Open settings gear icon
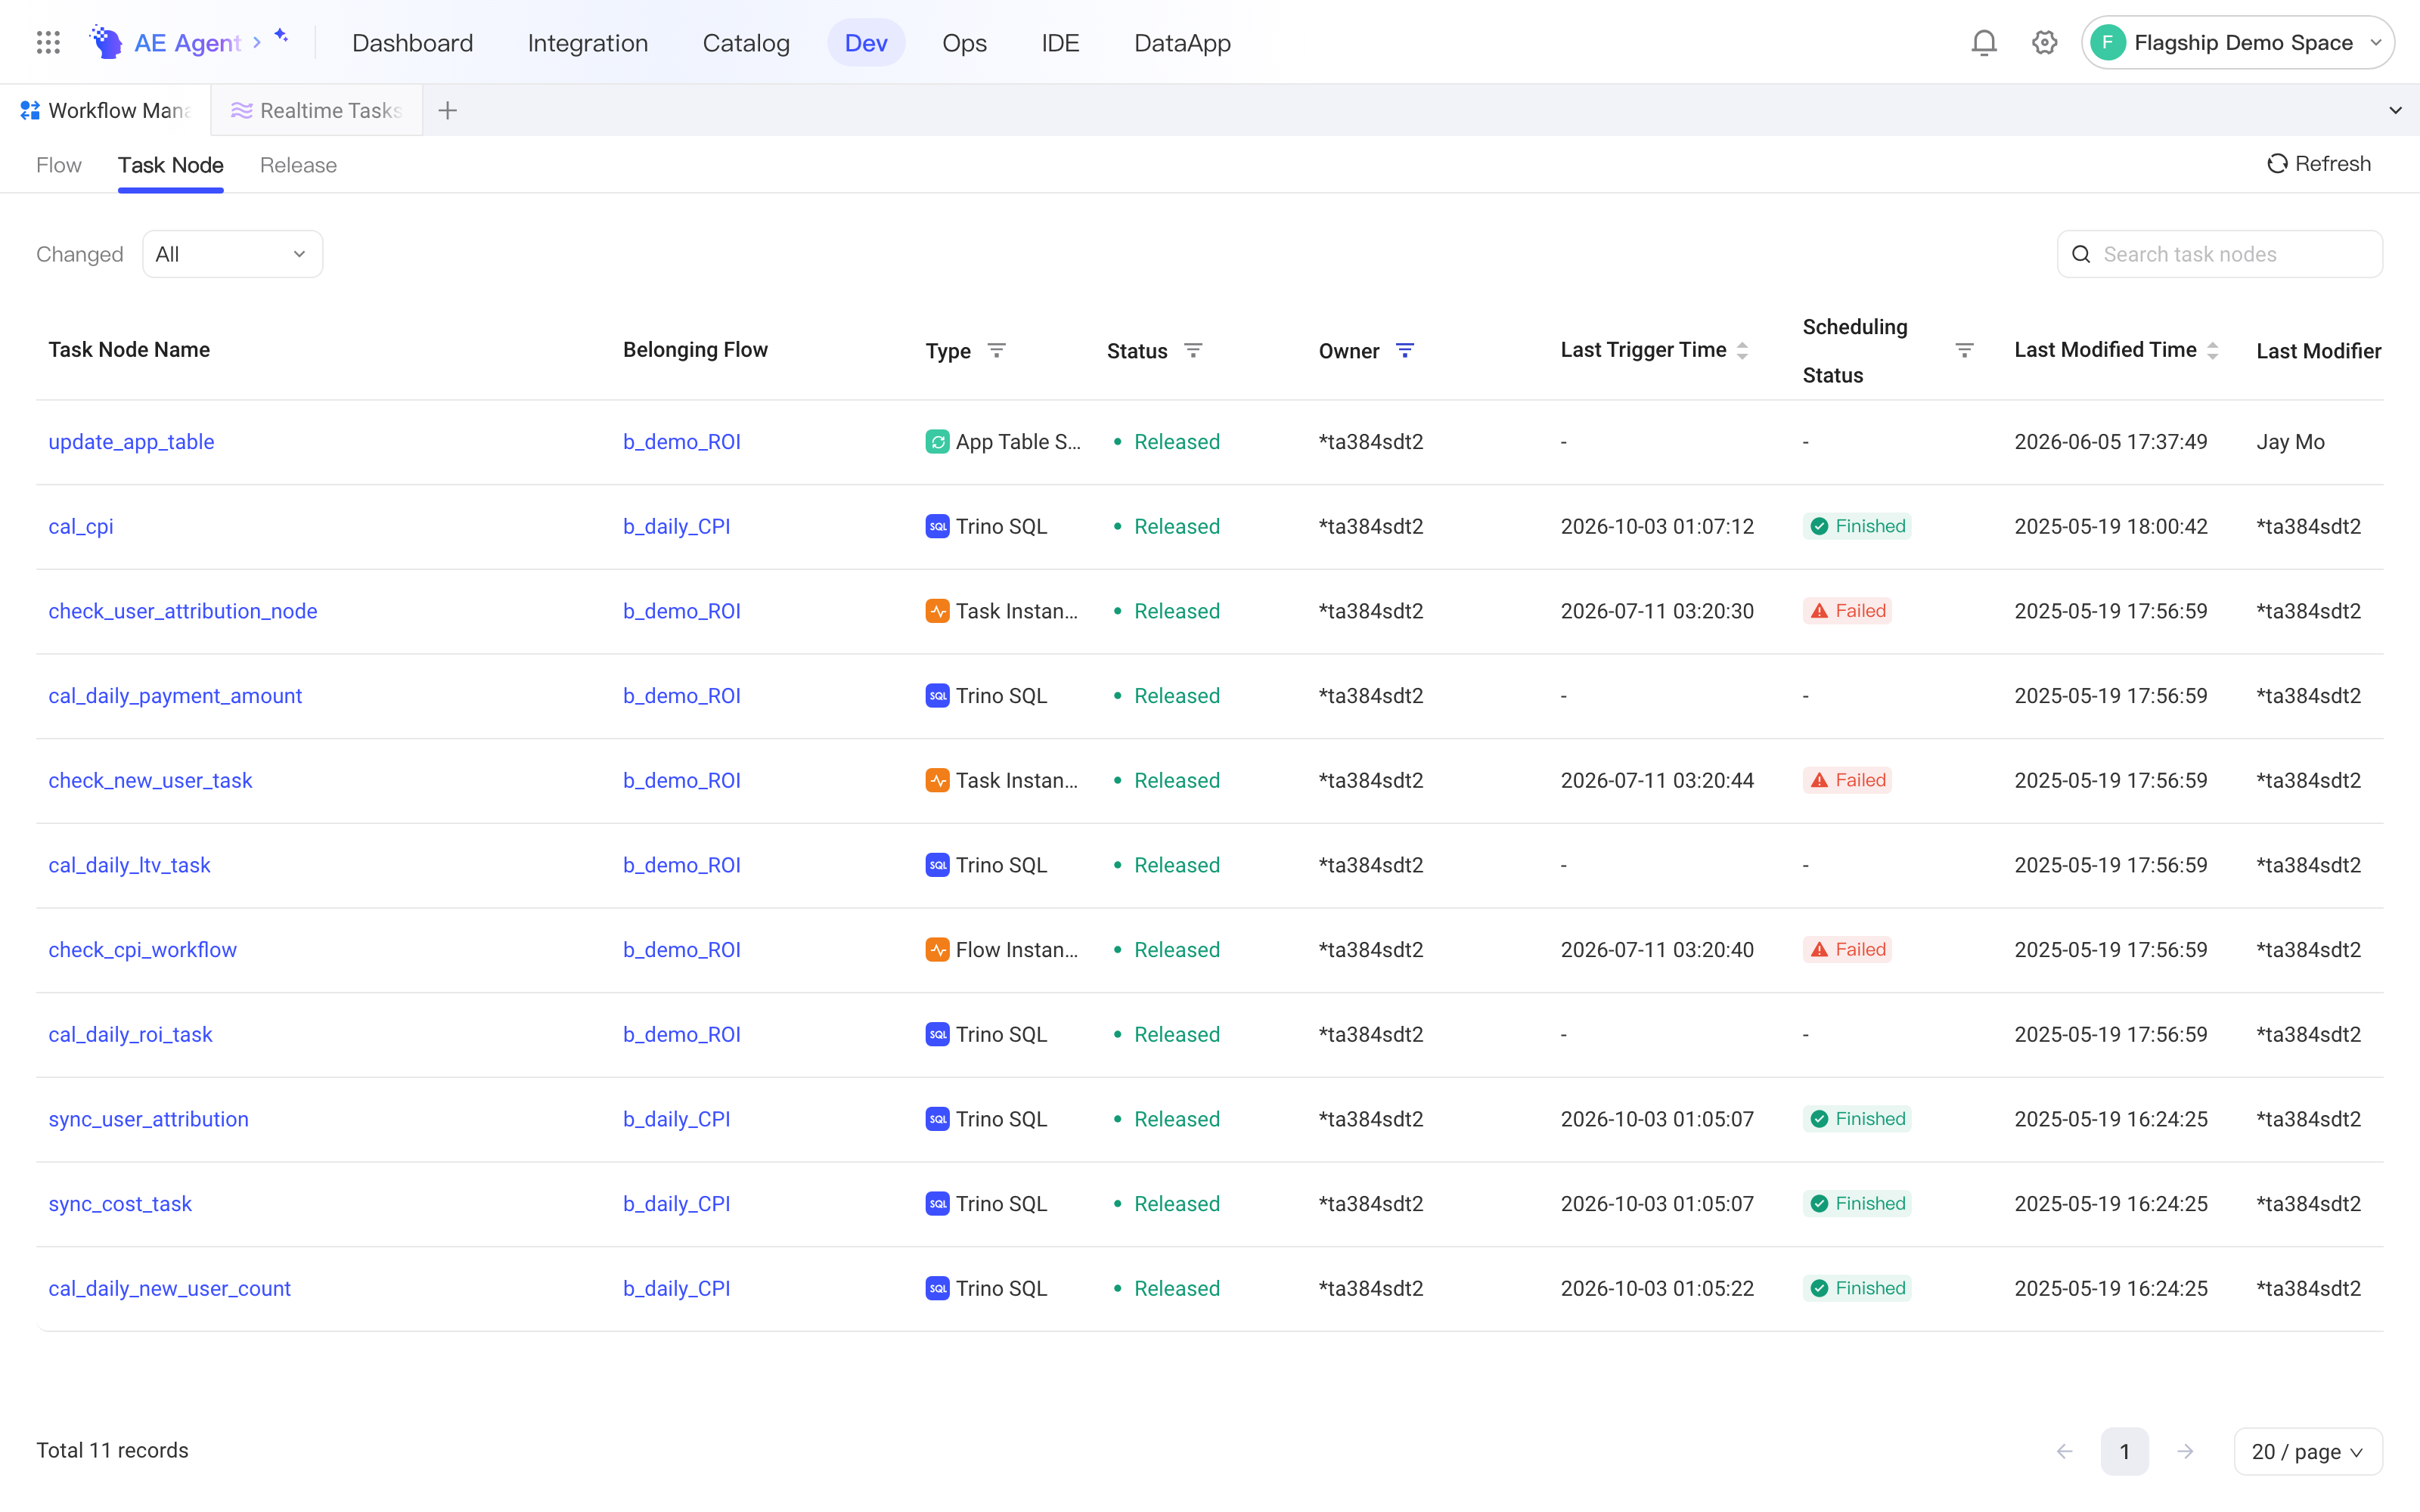The image size is (2420, 1512). [2044, 42]
